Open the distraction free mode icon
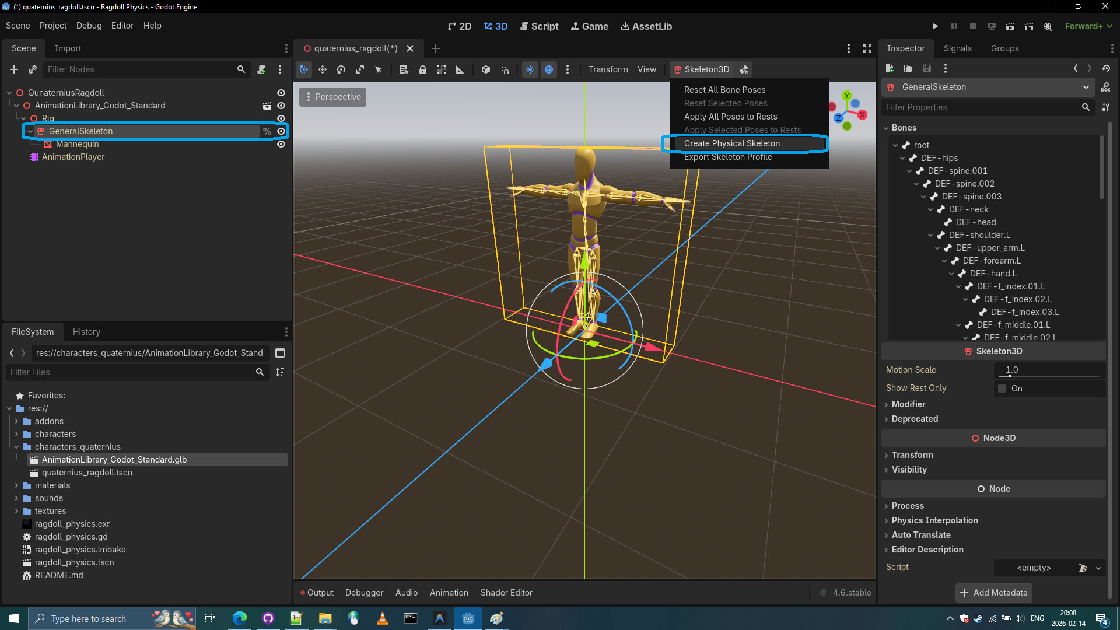Screen dimensions: 1120x630 pos(867,48)
